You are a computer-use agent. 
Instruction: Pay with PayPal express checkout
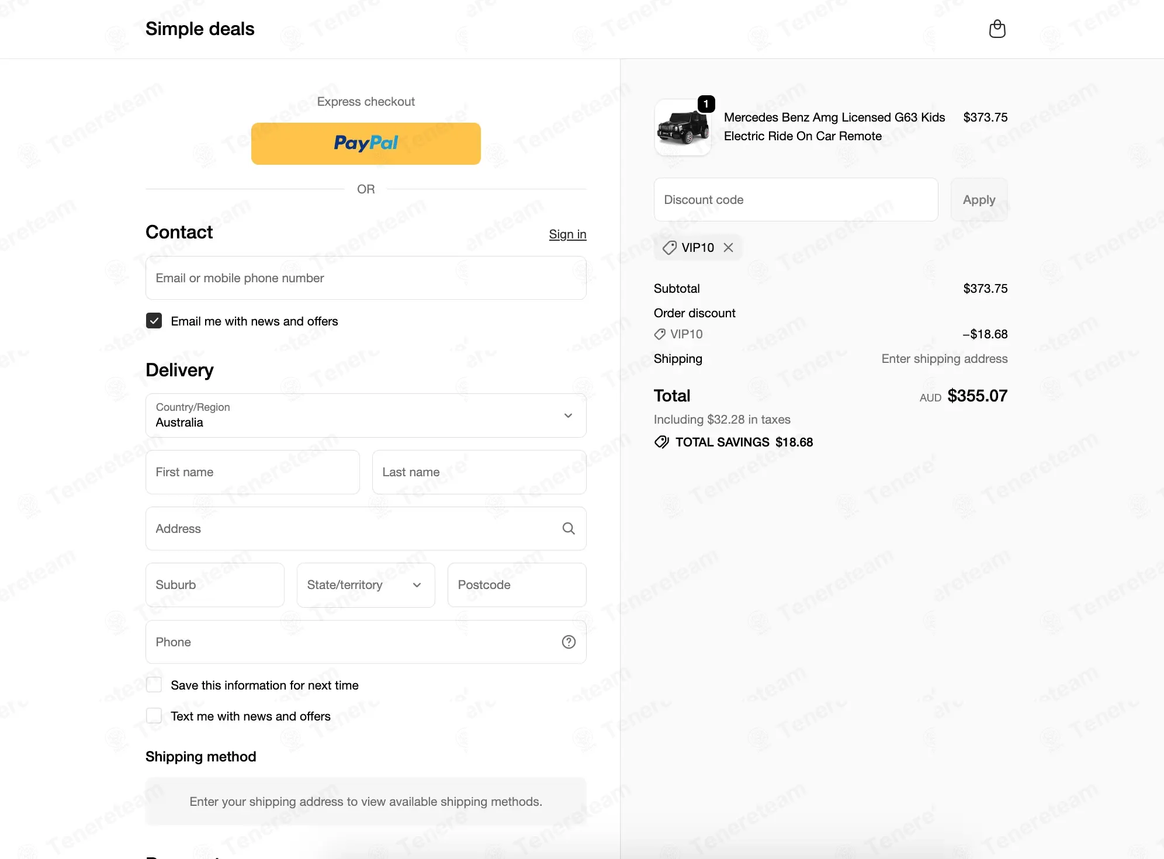(366, 143)
